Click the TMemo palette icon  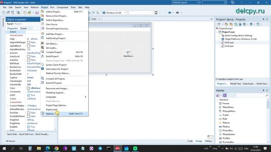220,123
